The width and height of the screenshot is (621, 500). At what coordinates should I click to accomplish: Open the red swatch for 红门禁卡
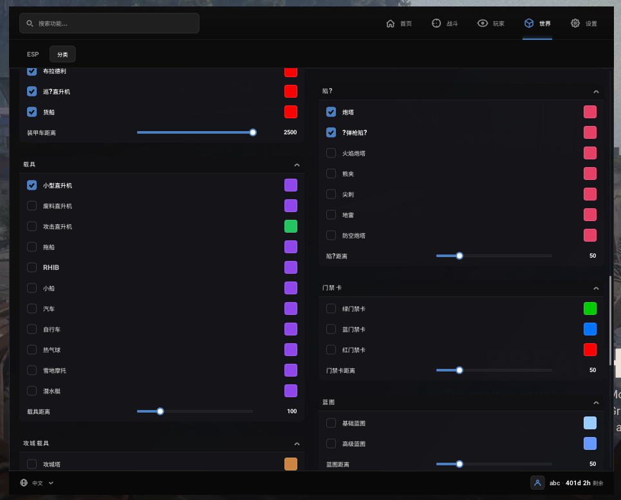pos(590,350)
